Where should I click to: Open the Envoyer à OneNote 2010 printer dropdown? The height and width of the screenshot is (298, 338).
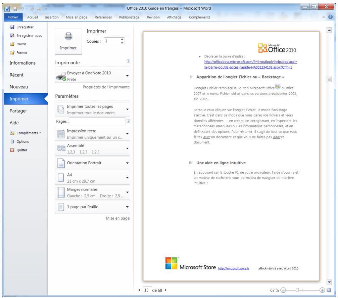93,76
